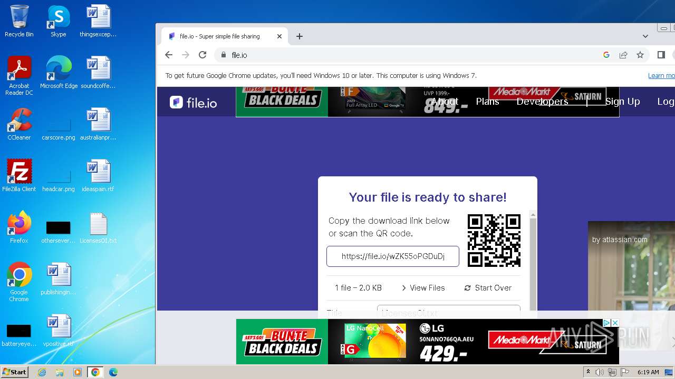The width and height of the screenshot is (675, 379).
Task: Open Edge from the taskbar
Action: pos(113,372)
